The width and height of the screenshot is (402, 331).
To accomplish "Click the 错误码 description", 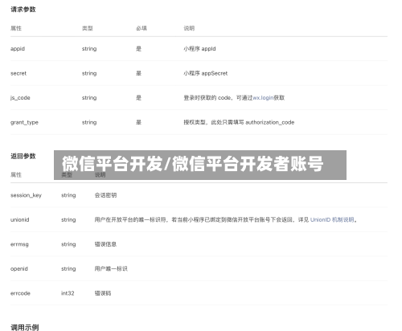I will click(103, 293).
